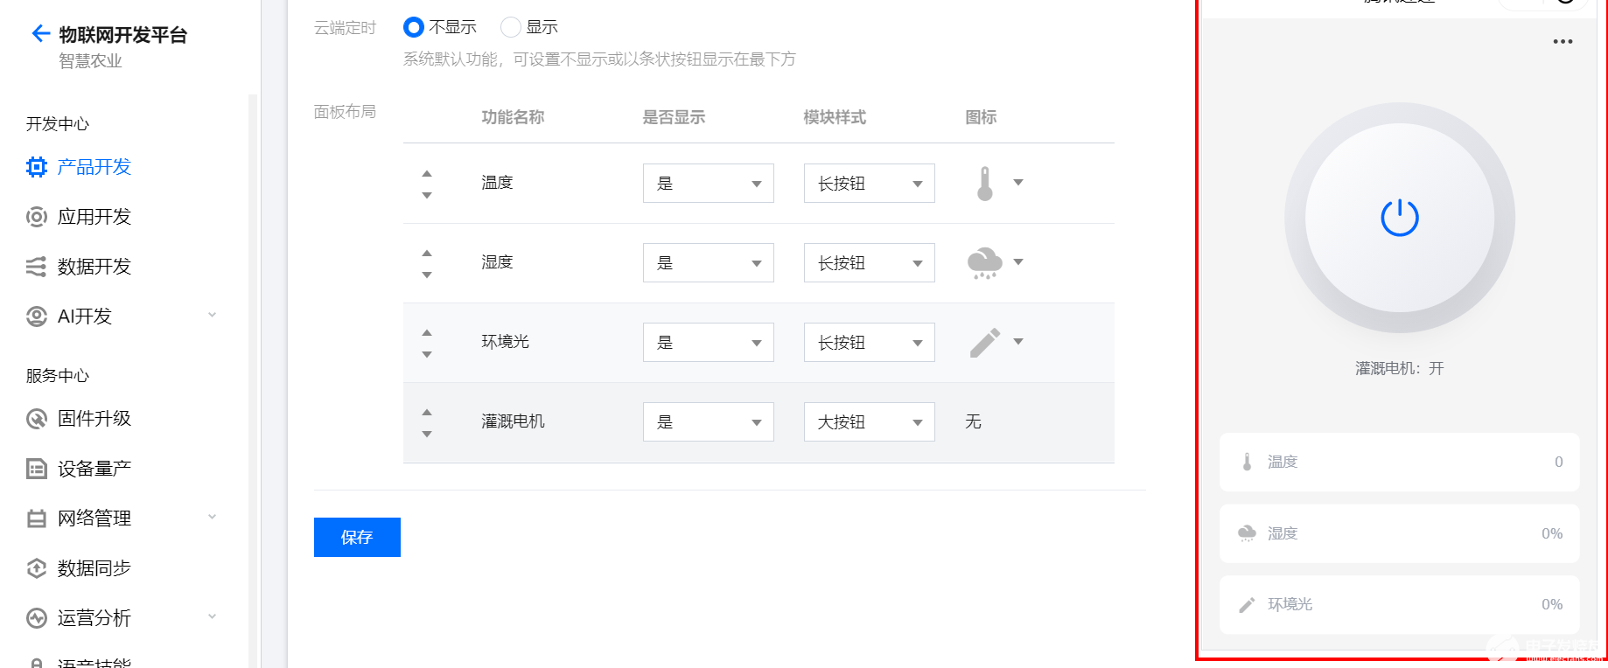
Task: Click the 灌溉电机 function name cell
Action: point(513,421)
